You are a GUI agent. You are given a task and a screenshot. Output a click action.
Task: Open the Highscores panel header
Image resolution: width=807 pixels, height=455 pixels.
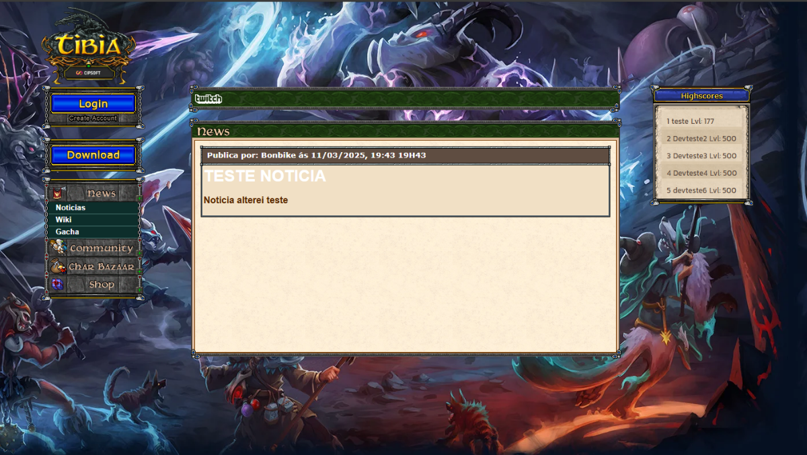point(701,96)
